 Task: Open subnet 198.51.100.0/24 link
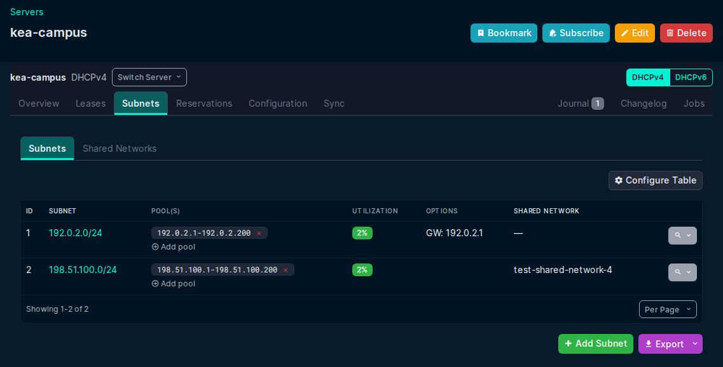(x=83, y=270)
